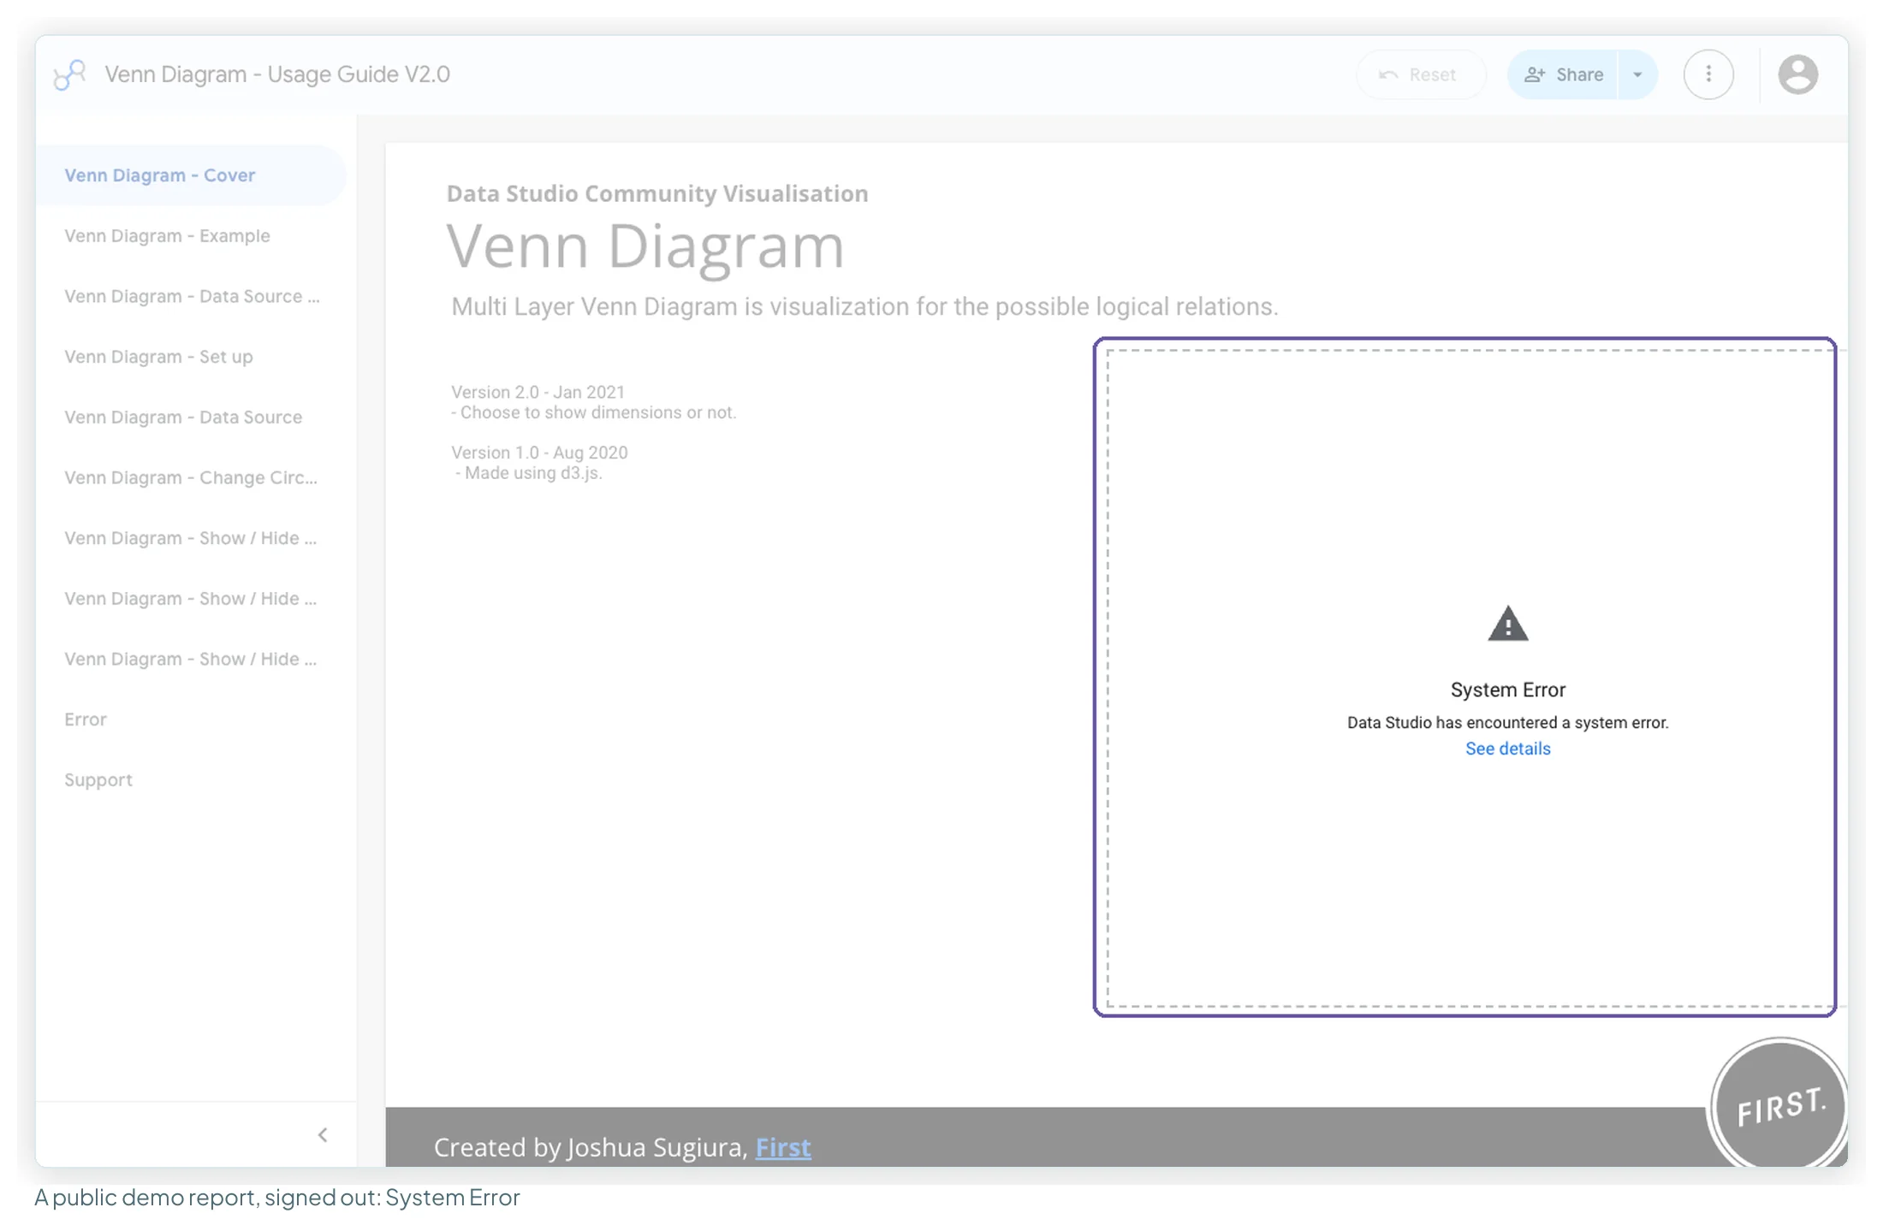Click the 'Version 1.0 - Aug 2020' text
This screenshot has height=1231, width=1883.
(x=539, y=453)
